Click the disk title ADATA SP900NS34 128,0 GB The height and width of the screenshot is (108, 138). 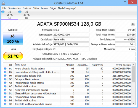pyautogui.click(x=69, y=24)
